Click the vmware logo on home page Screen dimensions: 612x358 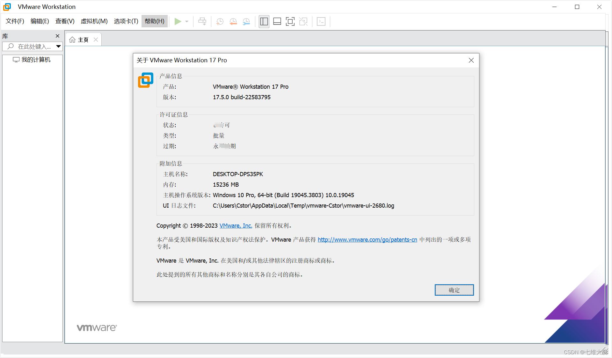click(97, 327)
